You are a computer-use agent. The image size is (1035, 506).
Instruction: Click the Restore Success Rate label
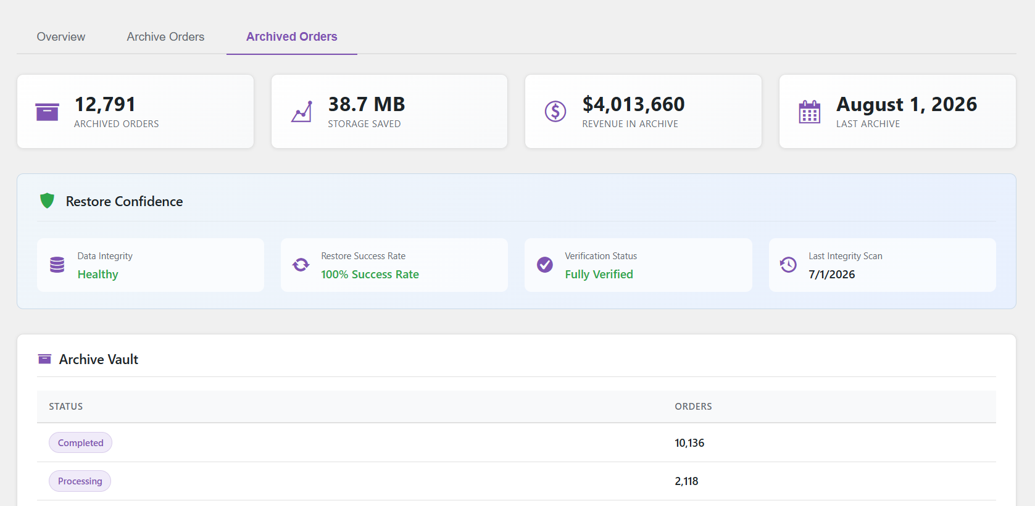pos(363,255)
